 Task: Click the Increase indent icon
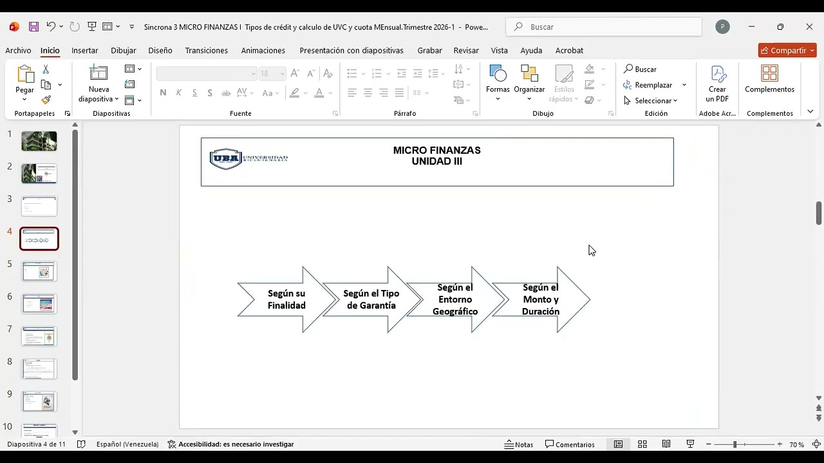[417, 74]
